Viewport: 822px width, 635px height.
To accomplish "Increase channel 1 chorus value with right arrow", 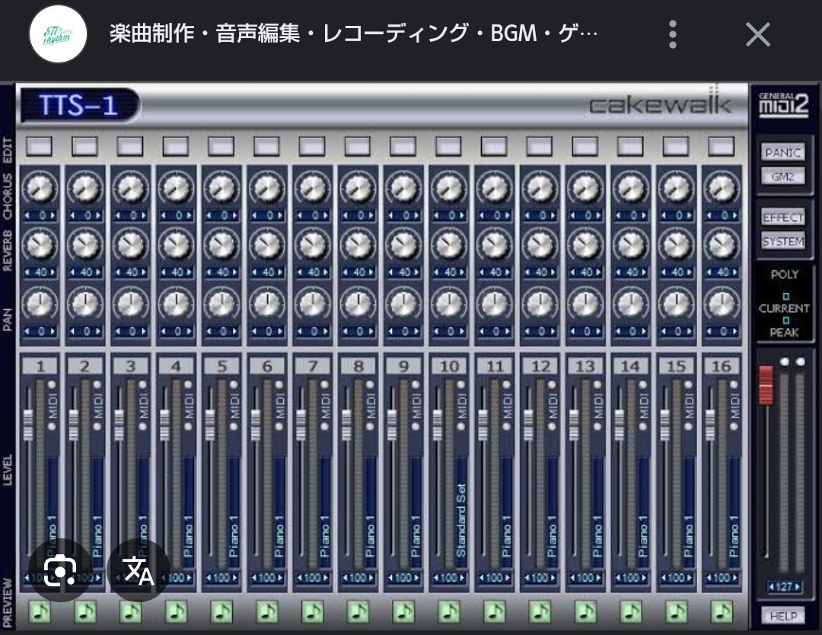I will click(x=53, y=215).
